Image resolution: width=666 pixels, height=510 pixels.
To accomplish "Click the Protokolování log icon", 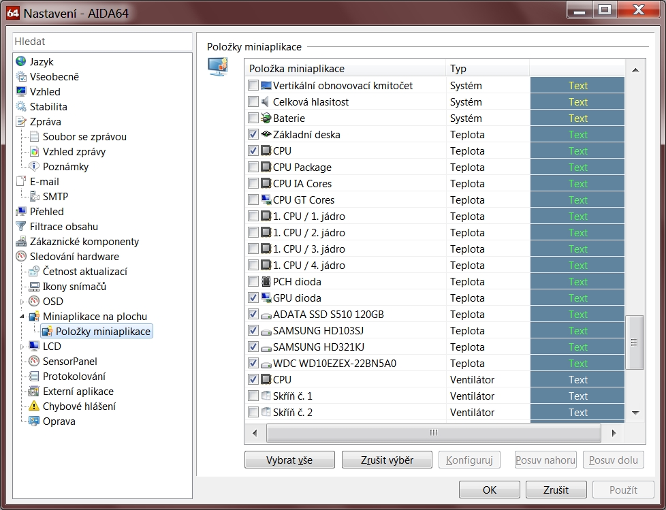I will point(34,376).
